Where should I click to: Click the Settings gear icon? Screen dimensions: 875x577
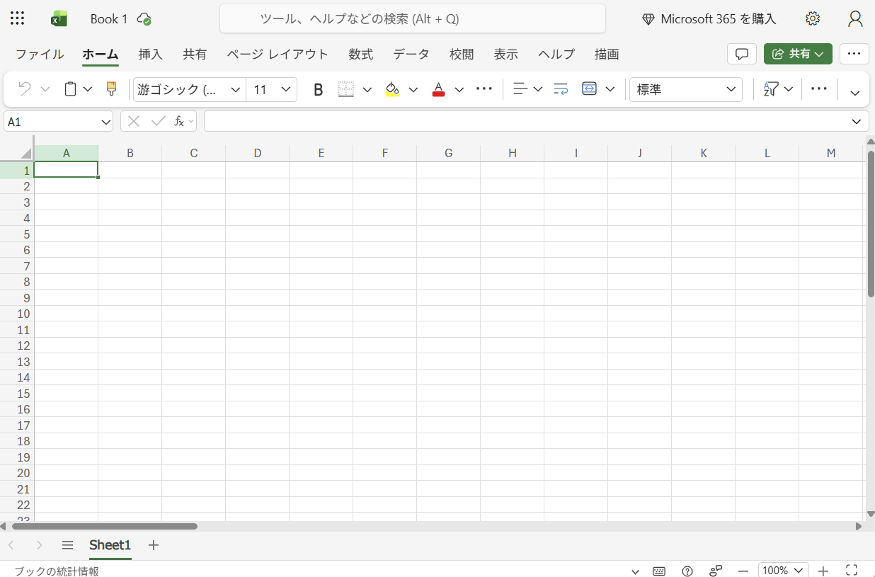point(813,19)
